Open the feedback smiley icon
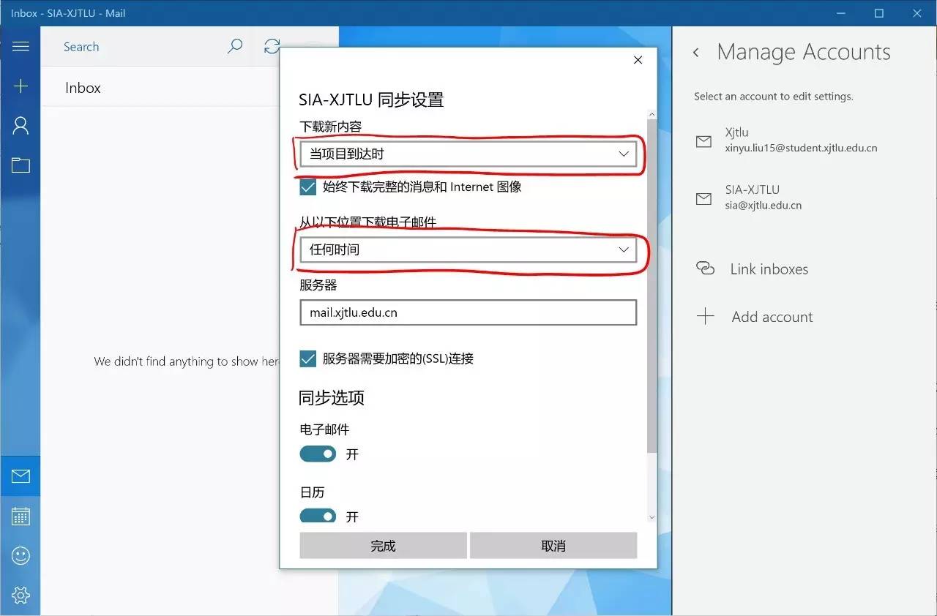Screen dimensions: 937x616 pos(20,556)
